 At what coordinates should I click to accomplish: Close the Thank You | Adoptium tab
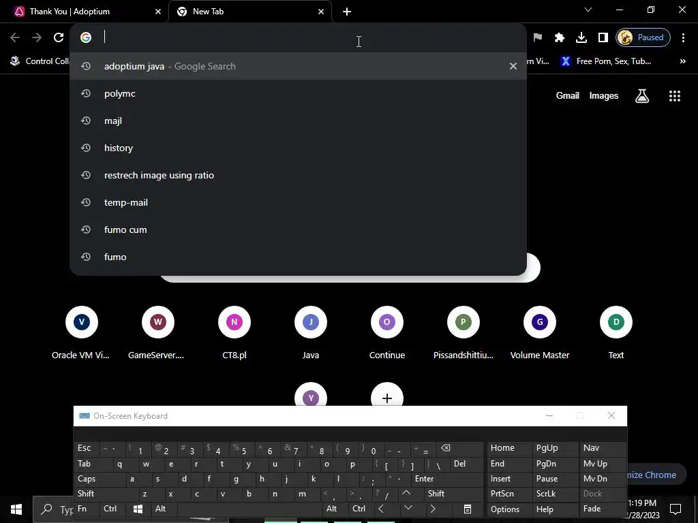[x=158, y=12]
